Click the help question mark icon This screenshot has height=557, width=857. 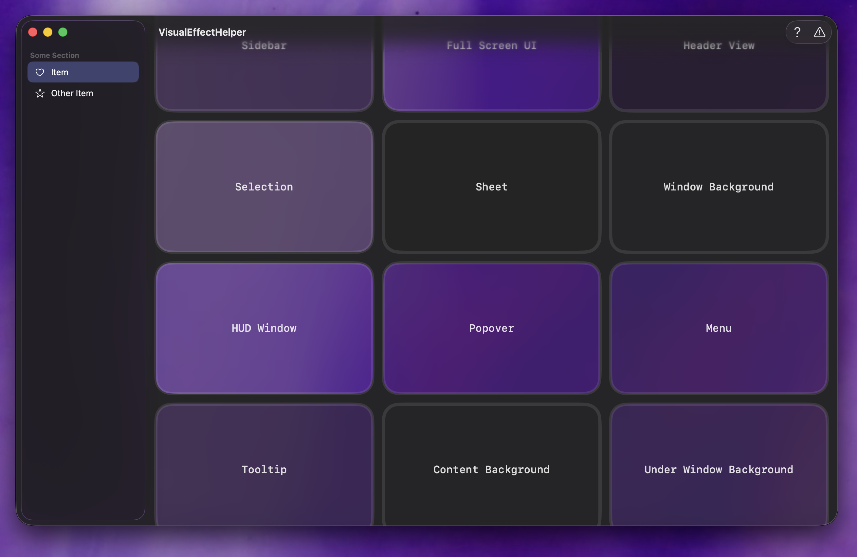point(797,32)
